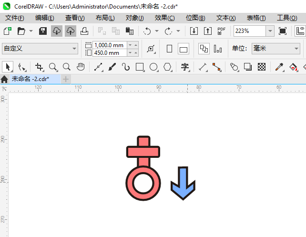Click the Full-screen preview icon

pyautogui.click(x=282, y=31)
